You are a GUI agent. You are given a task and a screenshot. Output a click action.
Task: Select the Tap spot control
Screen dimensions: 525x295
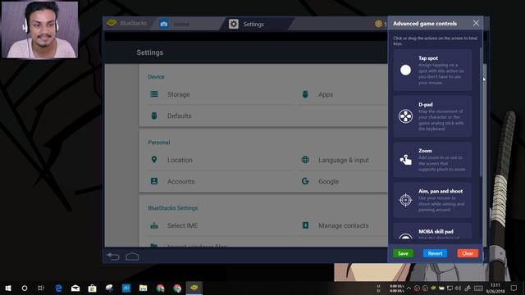tap(432, 70)
